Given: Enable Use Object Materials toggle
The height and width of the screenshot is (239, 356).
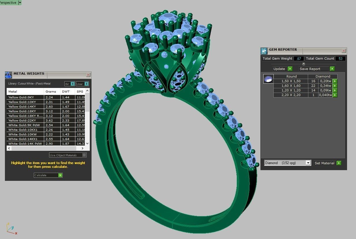Looking at the screenshot, I should [x=68, y=155].
